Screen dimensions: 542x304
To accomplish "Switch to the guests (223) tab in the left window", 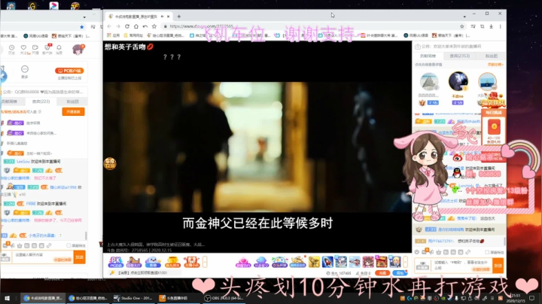I will coord(41,102).
